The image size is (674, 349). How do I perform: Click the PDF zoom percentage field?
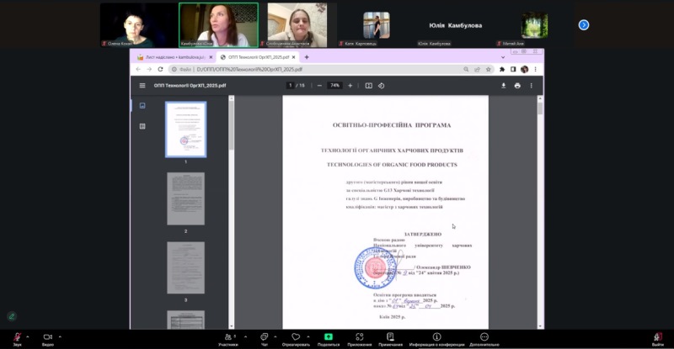[x=334, y=85]
